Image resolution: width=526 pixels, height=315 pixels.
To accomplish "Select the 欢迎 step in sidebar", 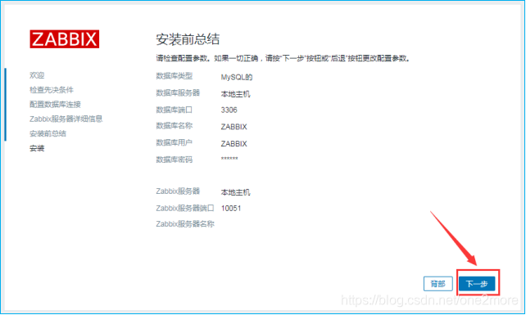I will [x=37, y=75].
